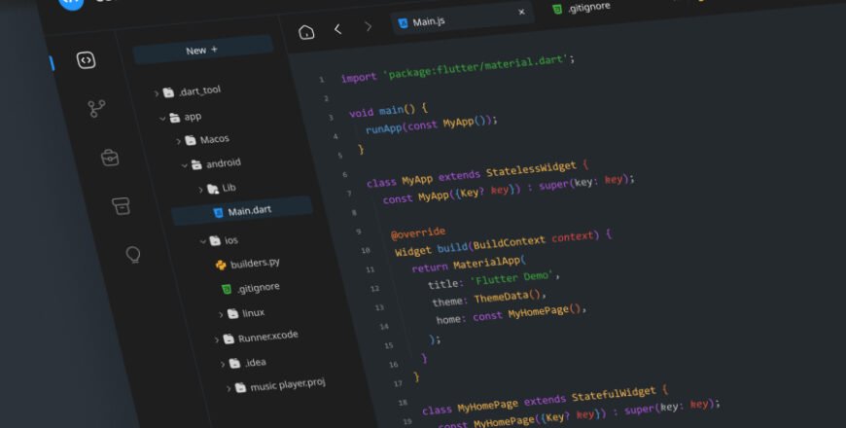The height and width of the screenshot is (428, 846).
Task: Open the archive box sidebar icon
Action: pos(121,205)
